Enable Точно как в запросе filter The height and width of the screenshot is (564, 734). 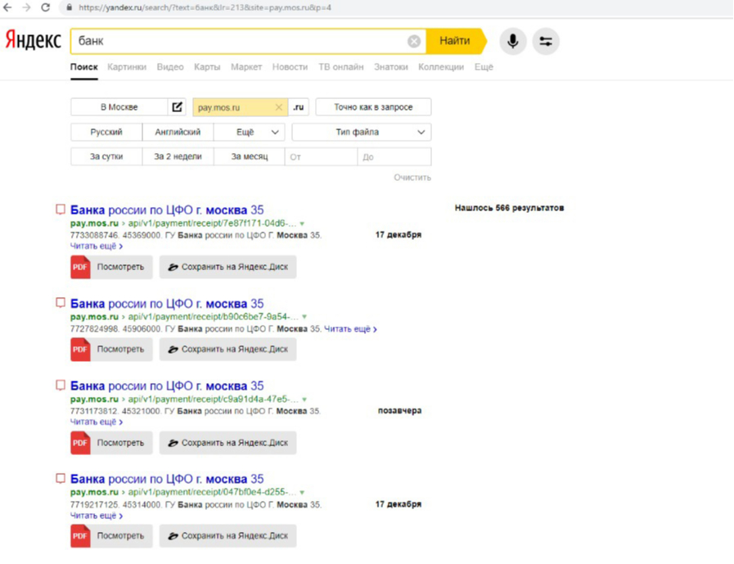373,107
